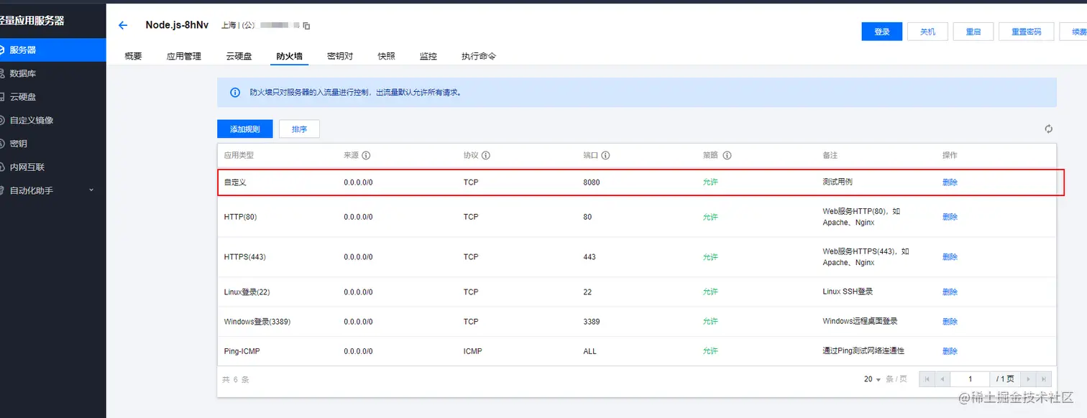Select the 防火墙 tab
This screenshot has width=1087, height=418.
290,56
